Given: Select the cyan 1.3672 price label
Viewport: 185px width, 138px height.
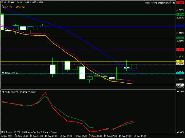Looking at the screenshot, I should 180,73.
